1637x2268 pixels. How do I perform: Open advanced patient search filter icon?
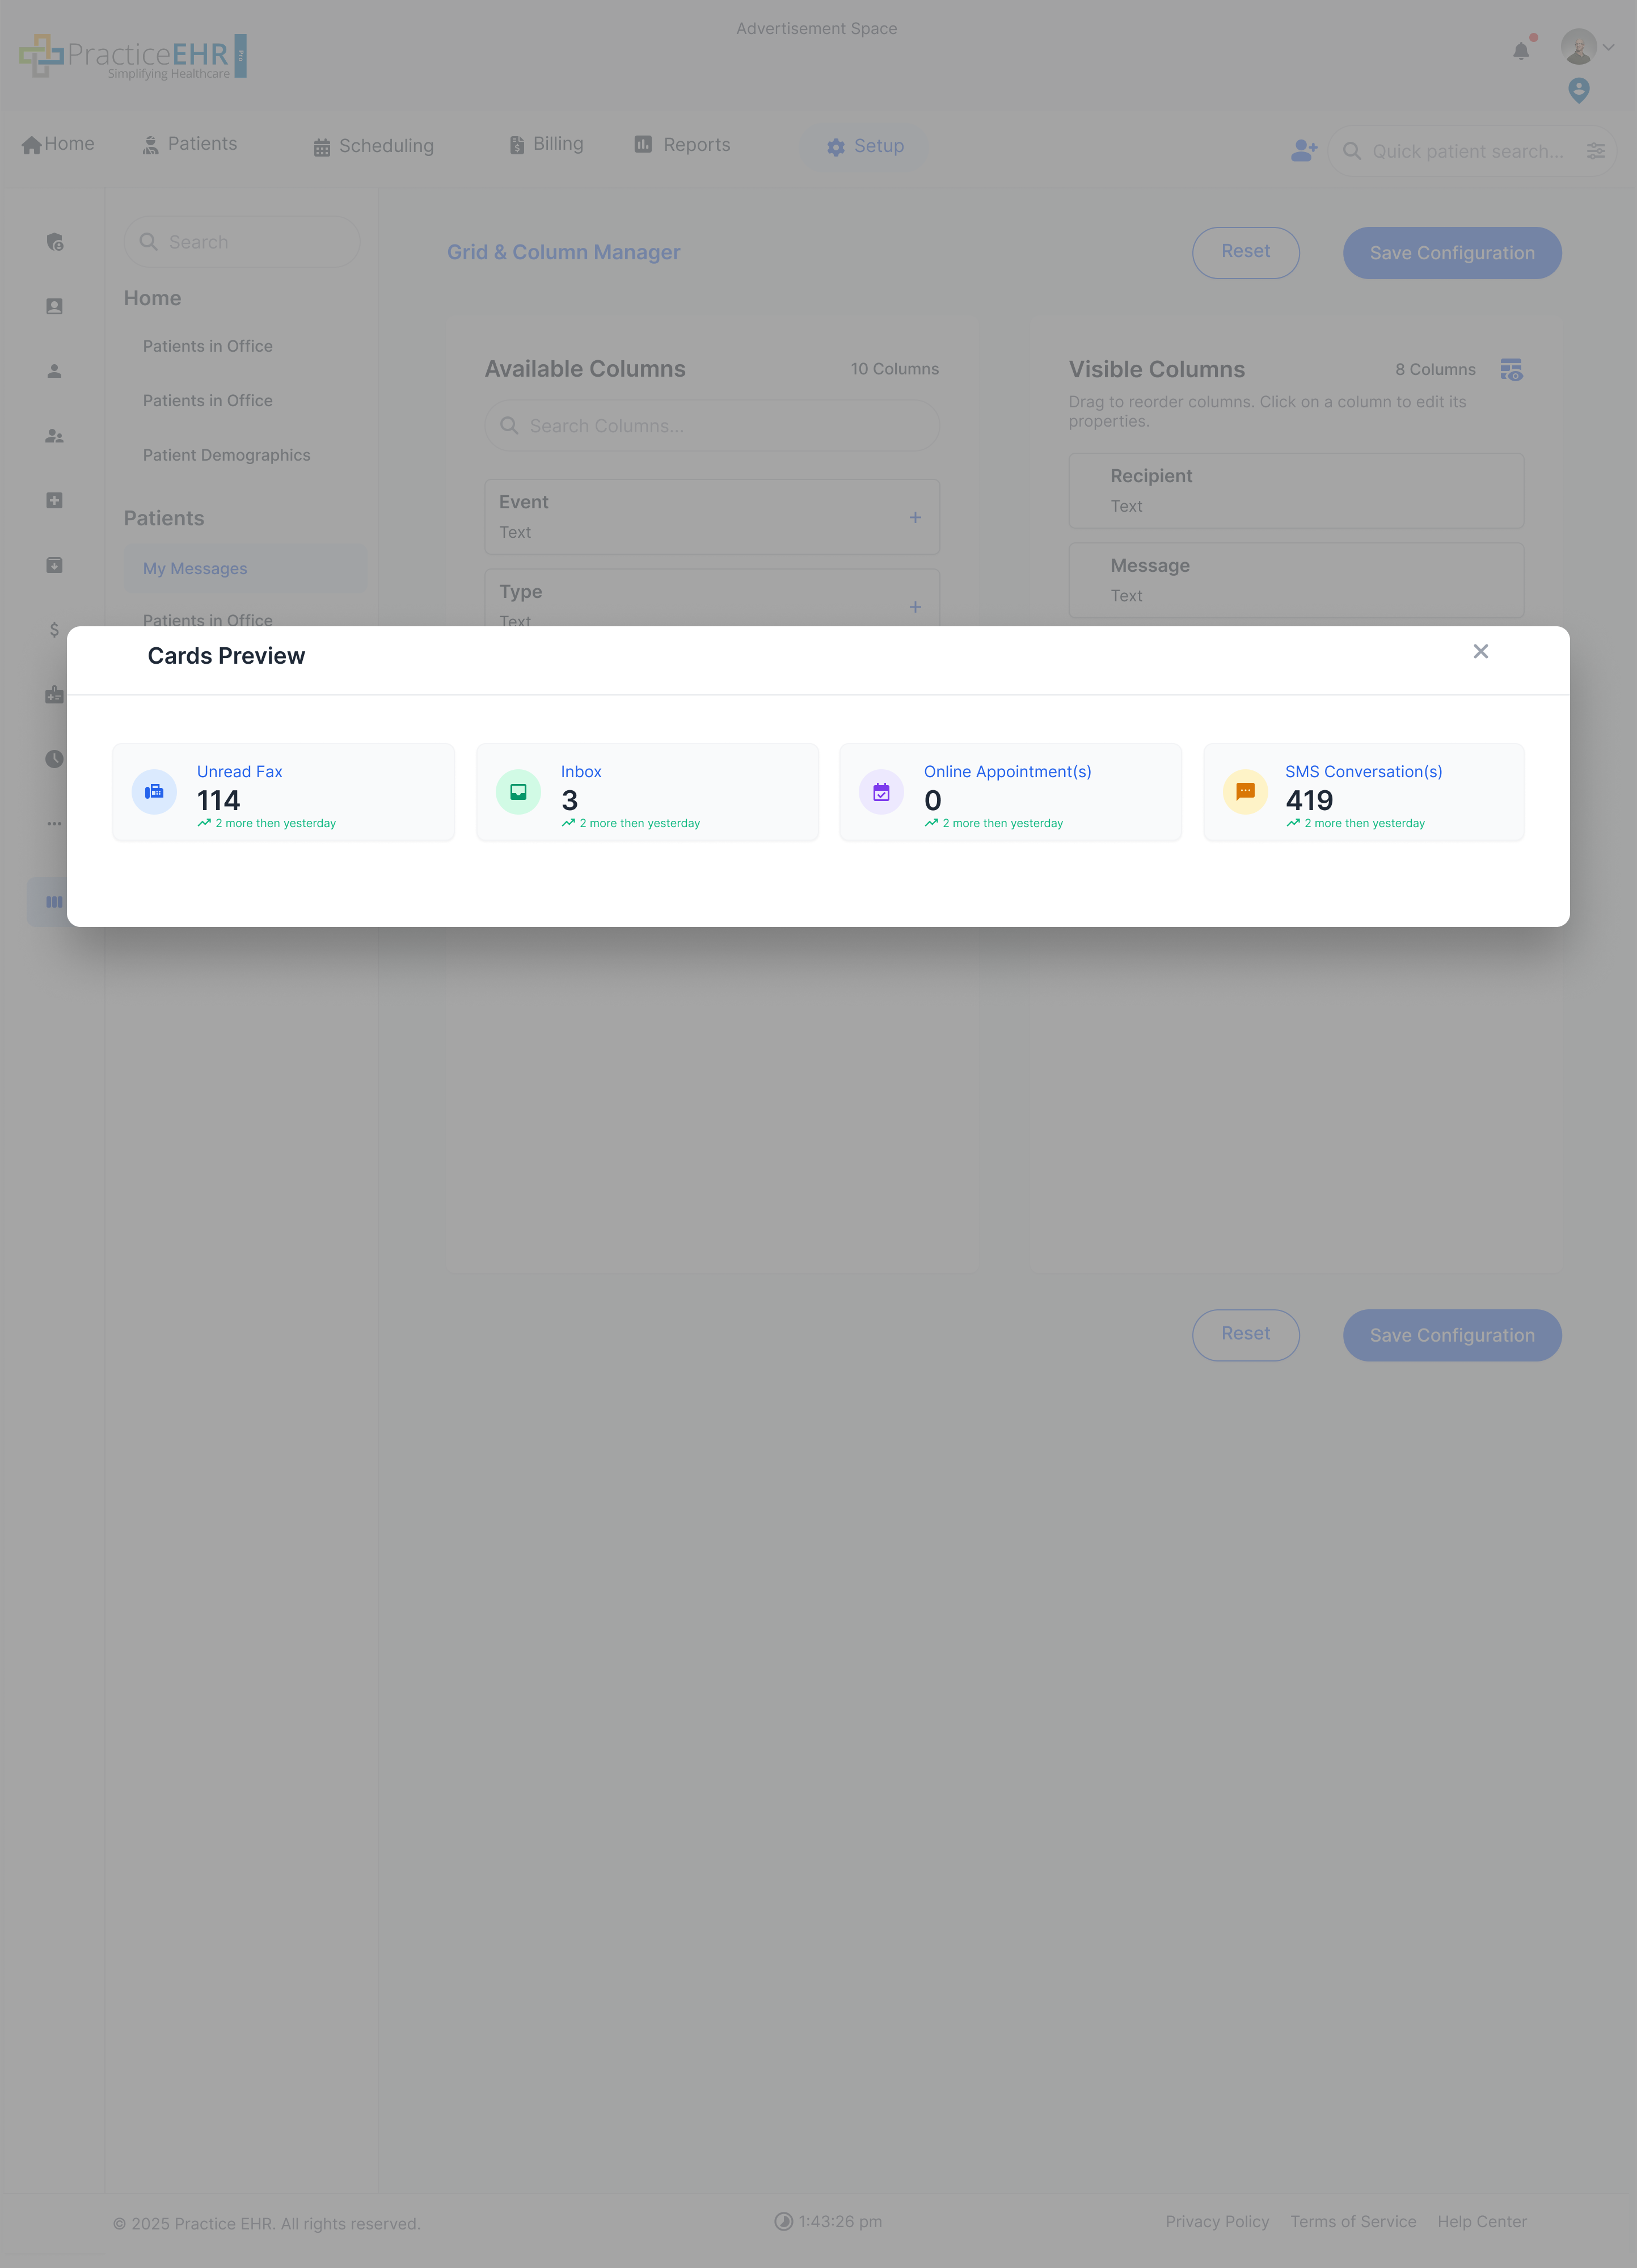pos(1595,151)
